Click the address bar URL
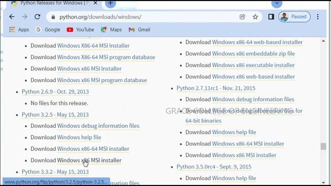Image resolution: width=331 pixels, height=186 pixels. tap(100, 17)
